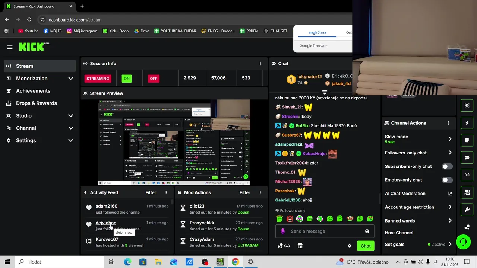The image size is (477, 268).
Task: Click the Activity Feed scrollbar
Action: click(172, 202)
